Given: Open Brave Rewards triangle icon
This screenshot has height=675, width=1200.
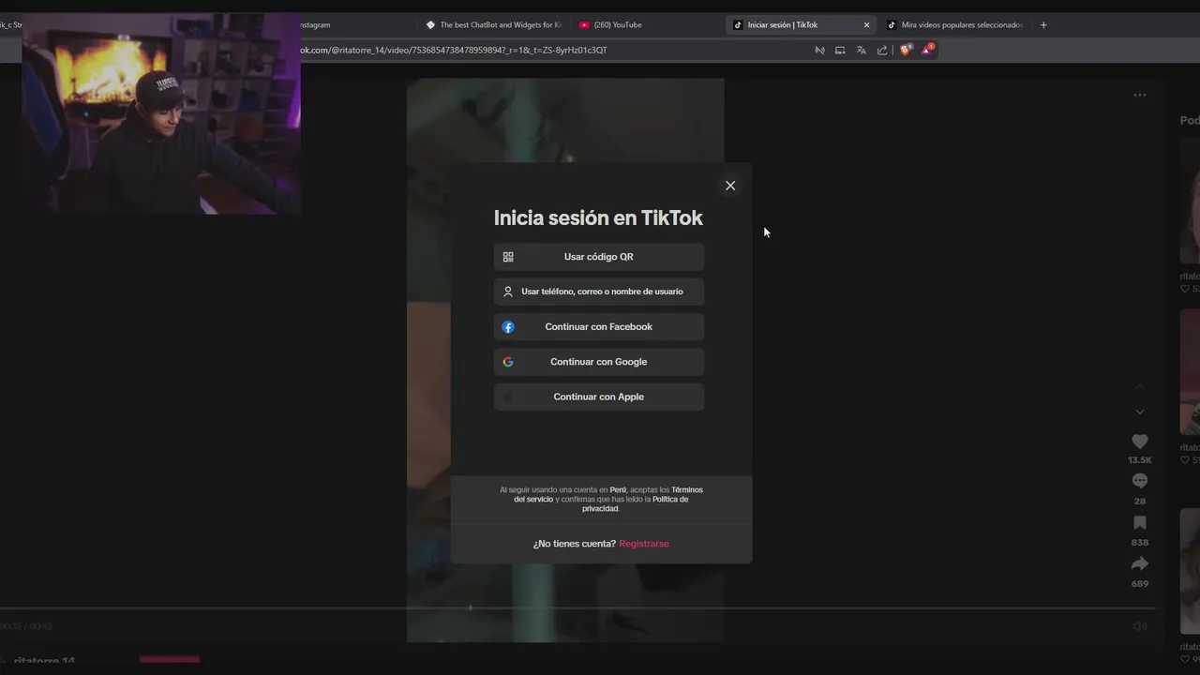Looking at the screenshot, I should coord(926,50).
